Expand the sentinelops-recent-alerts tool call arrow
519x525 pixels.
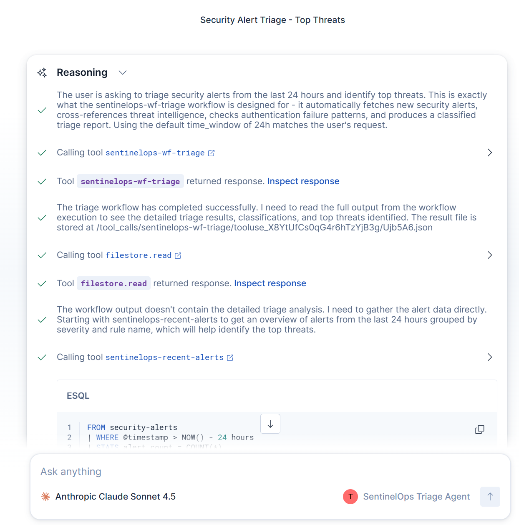point(490,357)
